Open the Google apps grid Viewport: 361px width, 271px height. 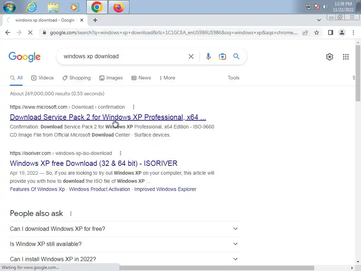point(345,57)
